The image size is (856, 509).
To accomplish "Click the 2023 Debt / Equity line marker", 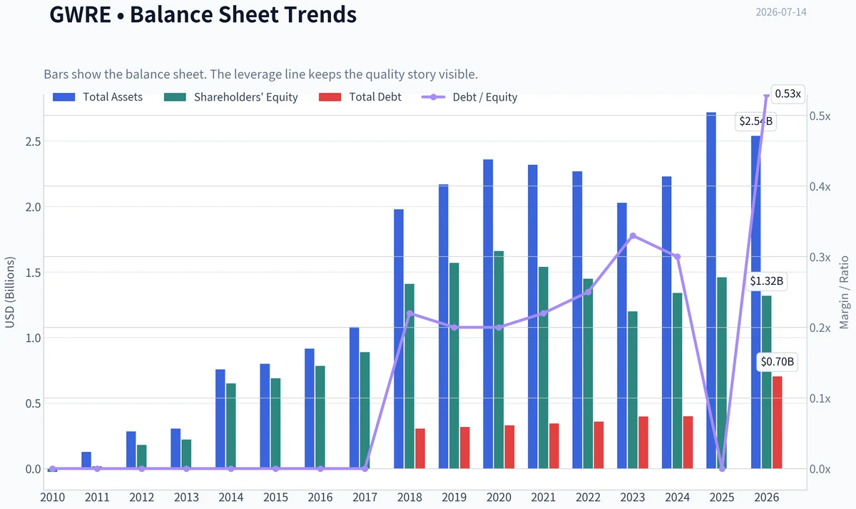I will coord(633,236).
